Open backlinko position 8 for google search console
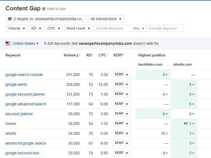211x158 pixels. (165, 75)
